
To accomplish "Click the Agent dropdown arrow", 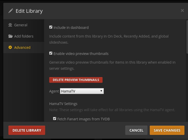I will (101, 91).
